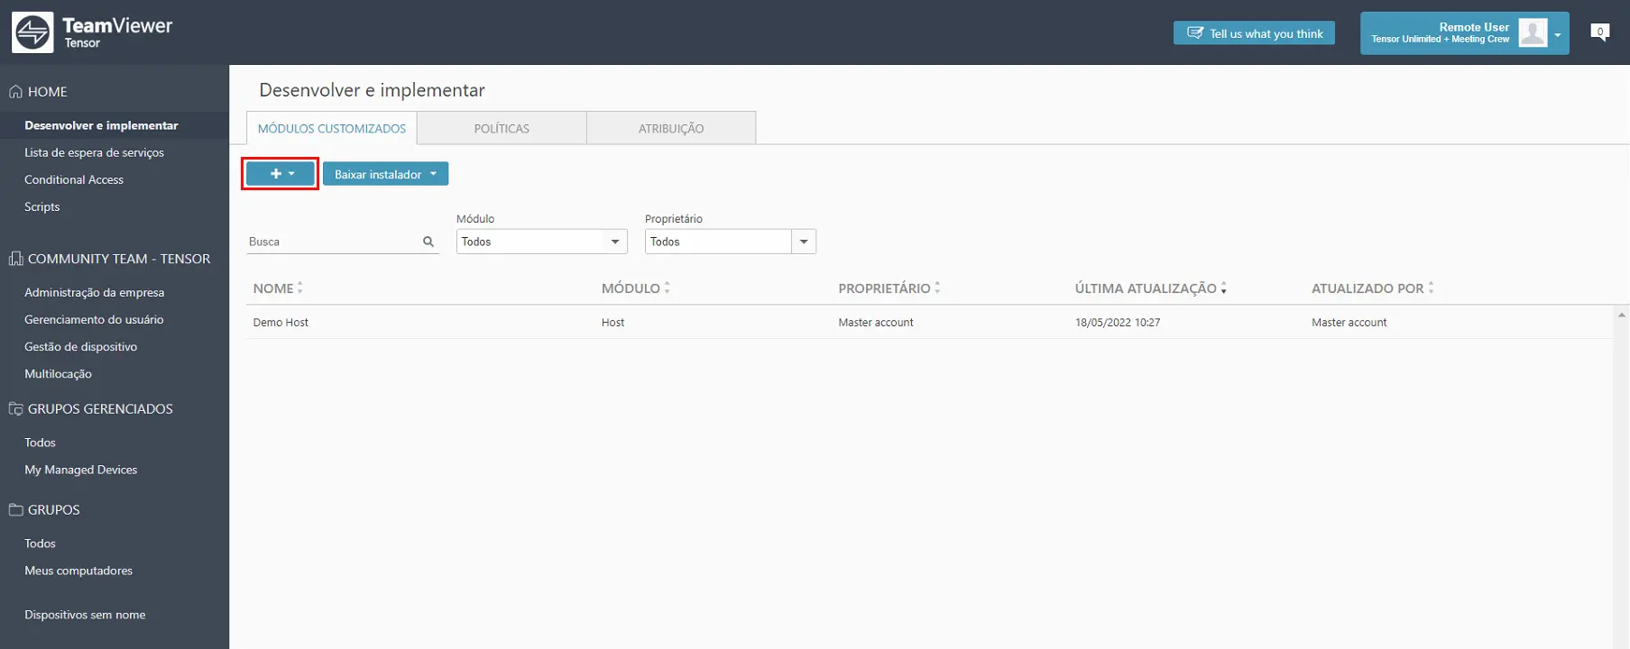Click the feedback icon in Tell us button
Viewport: 1630px width, 649px height.
1195,32
